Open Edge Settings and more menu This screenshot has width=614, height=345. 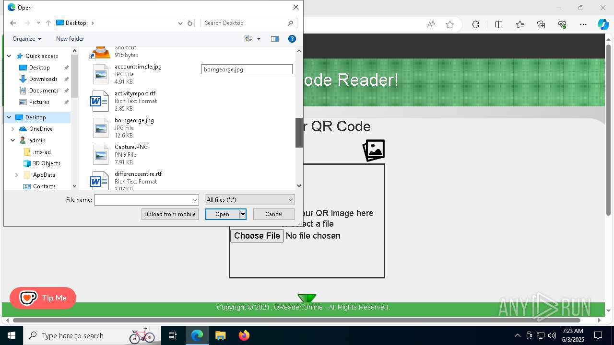tap(583, 24)
